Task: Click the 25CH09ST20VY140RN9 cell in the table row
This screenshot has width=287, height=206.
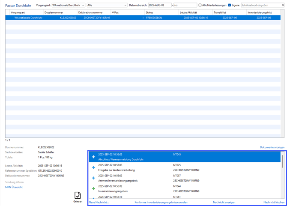Action: pyautogui.click(x=97, y=18)
